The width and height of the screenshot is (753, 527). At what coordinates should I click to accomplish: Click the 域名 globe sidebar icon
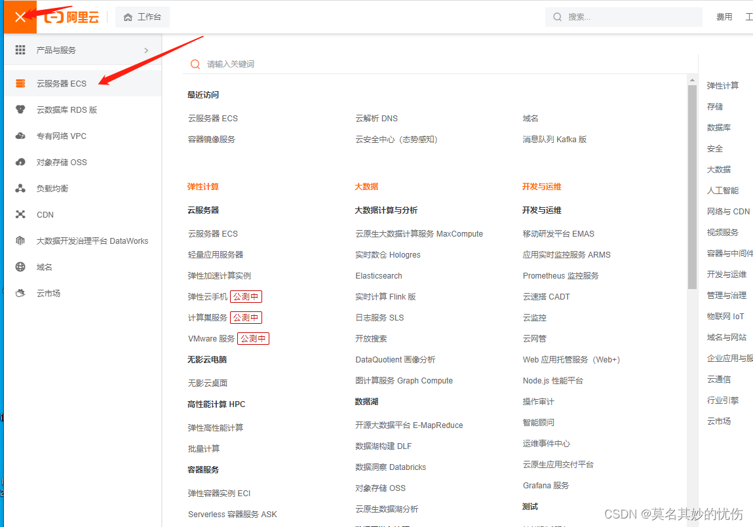[x=20, y=267]
